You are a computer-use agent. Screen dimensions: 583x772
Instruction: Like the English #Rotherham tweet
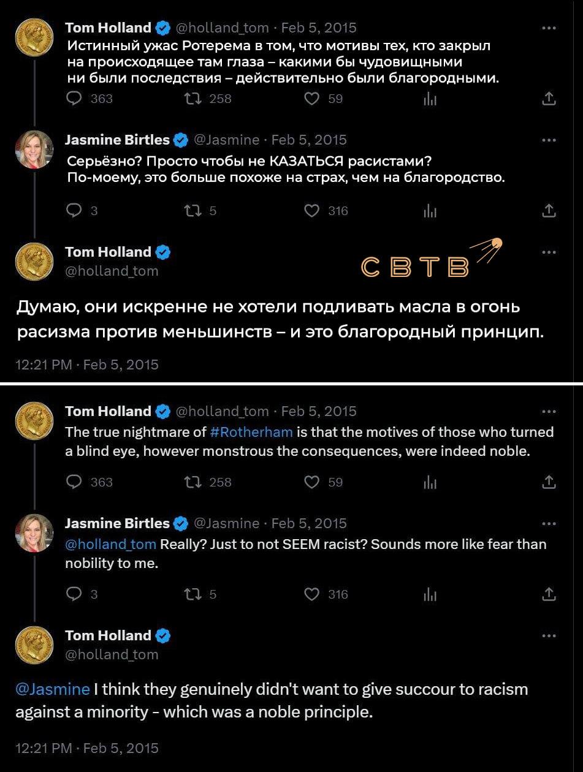312,482
